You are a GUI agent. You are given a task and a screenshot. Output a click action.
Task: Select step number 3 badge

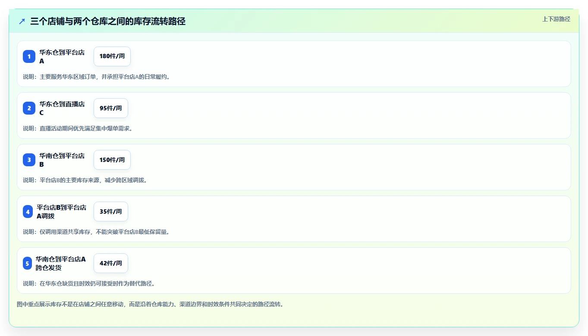pos(29,160)
